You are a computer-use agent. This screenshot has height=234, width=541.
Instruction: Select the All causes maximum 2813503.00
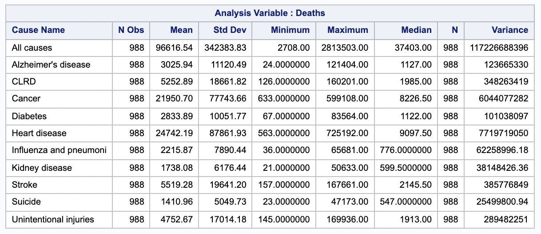coord(345,48)
